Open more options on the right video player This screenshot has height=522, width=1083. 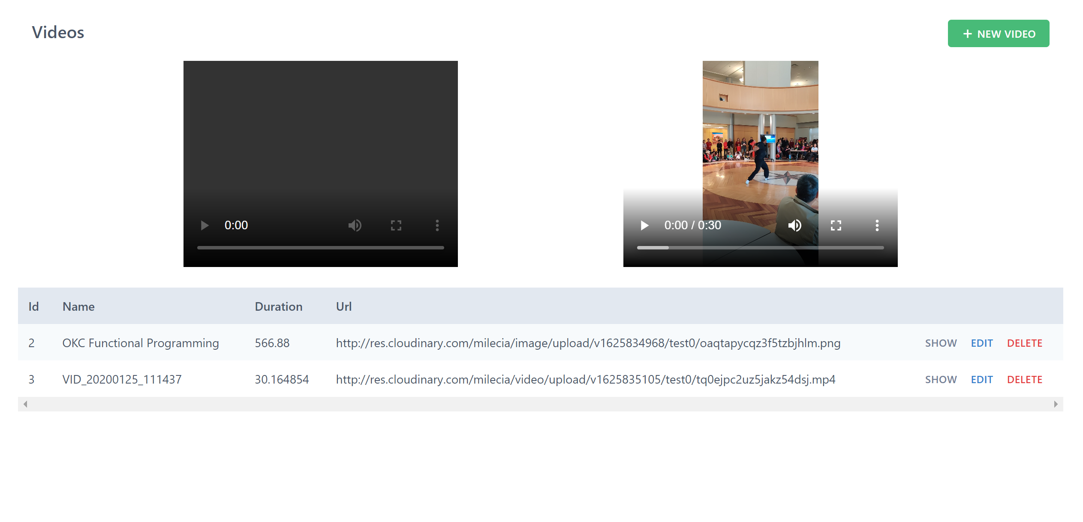(877, 225)
